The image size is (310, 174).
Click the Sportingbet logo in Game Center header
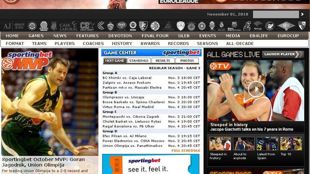pyautogui.click(x=181, y=52)
